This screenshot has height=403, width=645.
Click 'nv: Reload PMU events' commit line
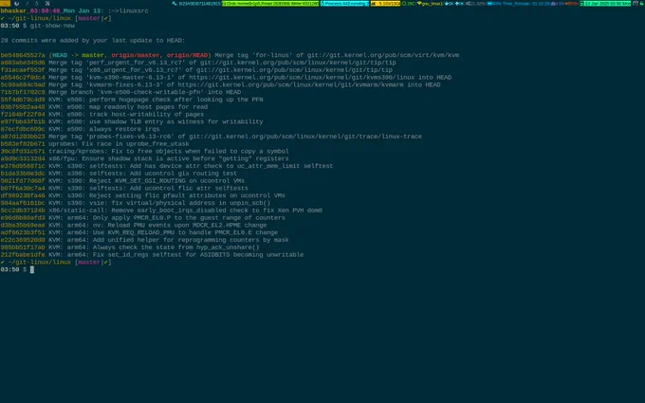click(x=134, y=226)
